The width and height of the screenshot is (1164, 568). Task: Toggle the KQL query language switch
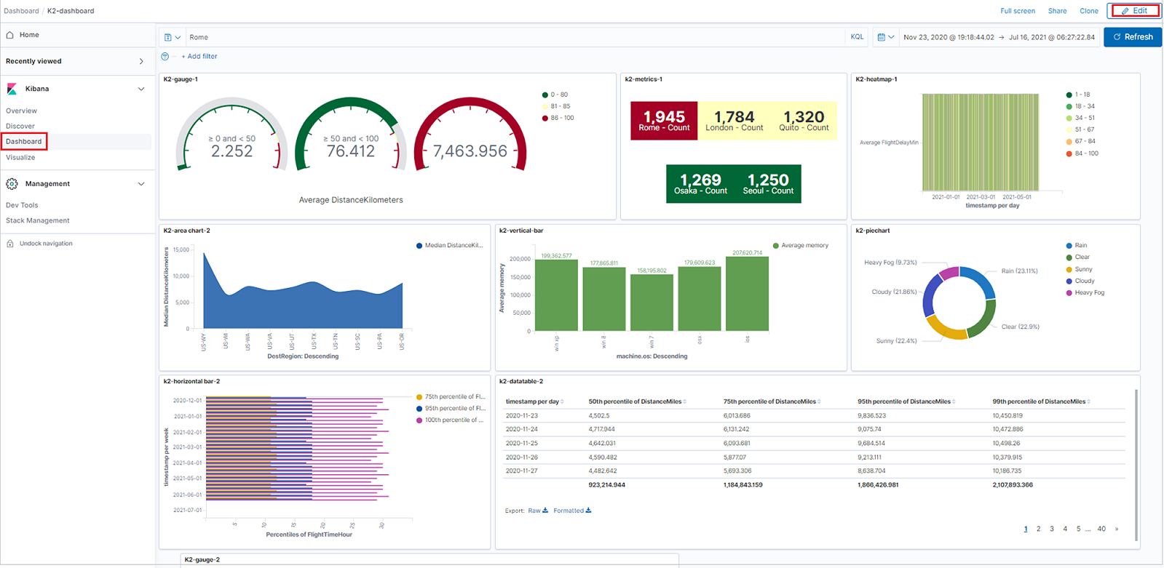(x=857, y=37)
